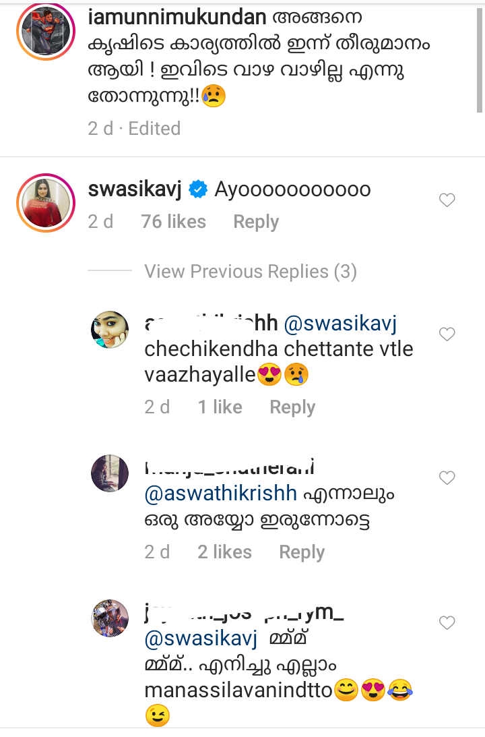
Task: Reply to the comment with 1 like
Action: [x=292, y=407]
